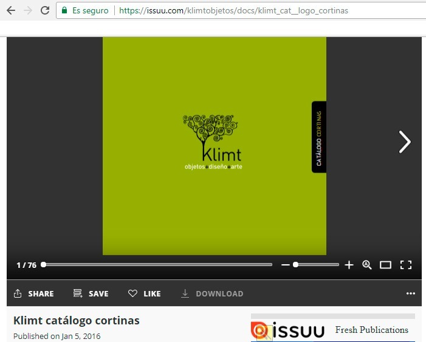This screenshot has height=342, width=426.
Task: Click the '1 / 76' page counter
Action: pyautogui.click(x=26, y=265)
